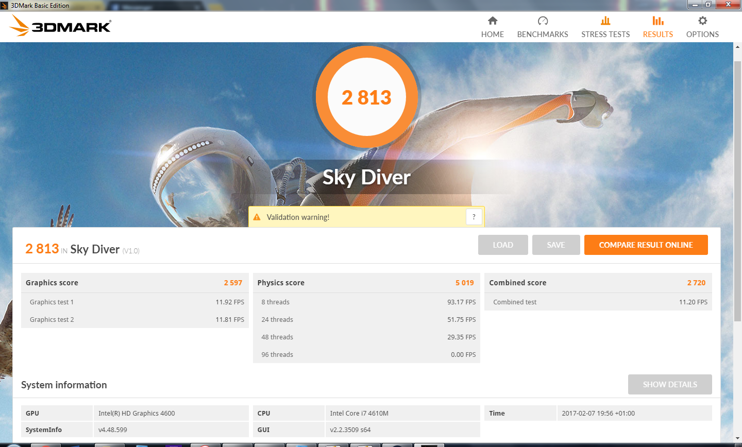This screenshot has width=742, height=447.
Task: Select the Results navigation item
Action: [658, 27]
